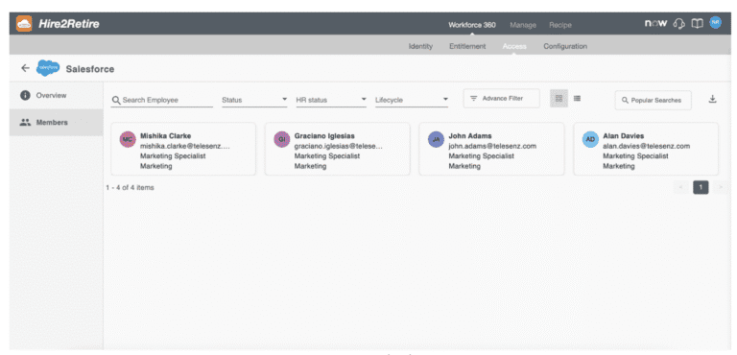Open the support headset icon
This screenshot has height=355, width=737.
[x=679, y=24]
